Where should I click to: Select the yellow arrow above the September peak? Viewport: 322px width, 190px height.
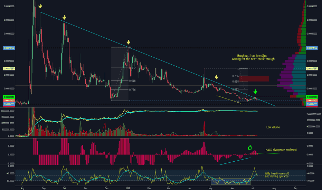(x=40, y=6)
